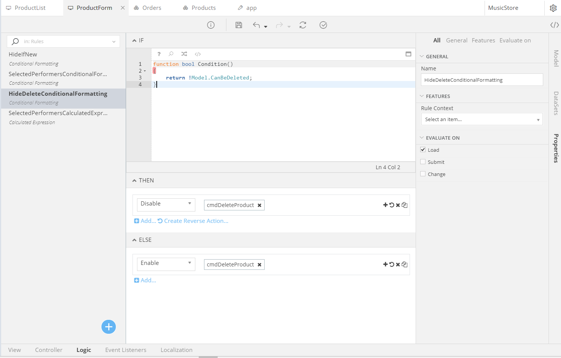Enable the Change checkbox
The image size is (561, 358).
tap(423, 174)
